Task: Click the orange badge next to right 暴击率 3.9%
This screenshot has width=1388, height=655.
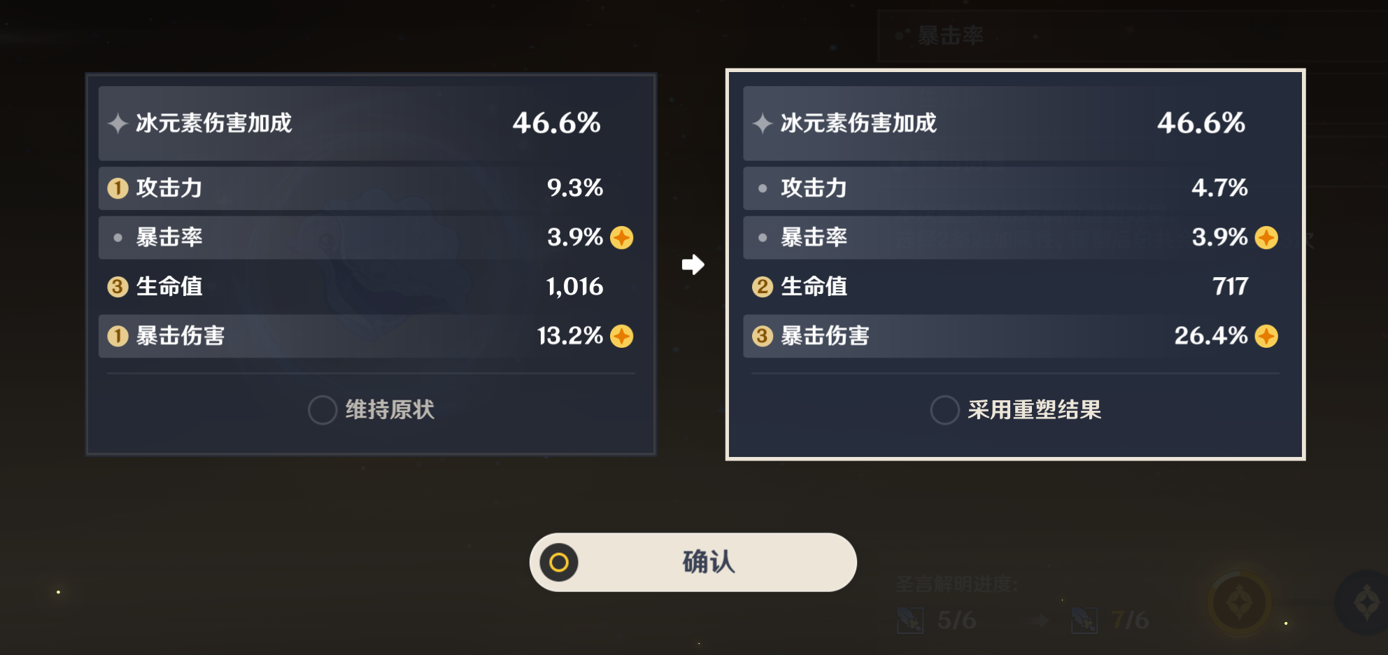Action: pyautogui.click(x=1266, y=238)
